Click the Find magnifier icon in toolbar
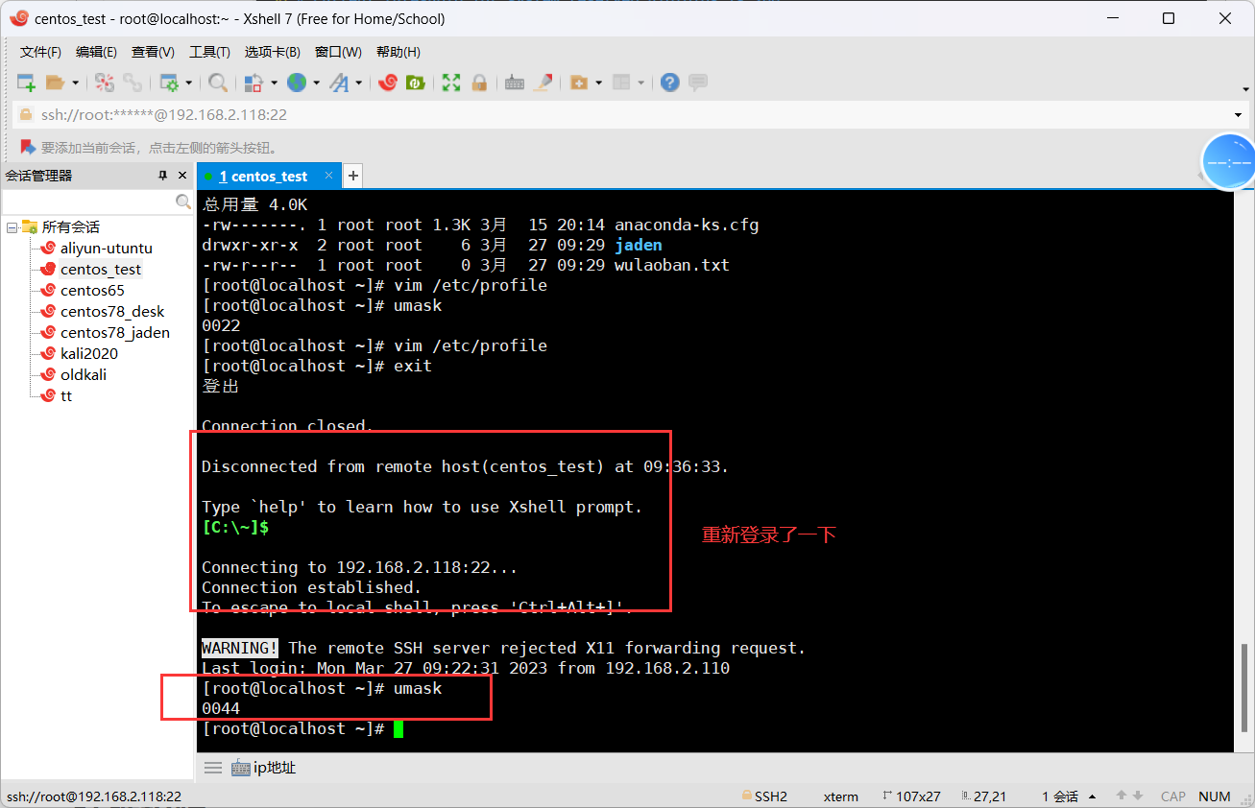Image resolution: width=1255 pixels, height=808 pixels. pos(218,83)
